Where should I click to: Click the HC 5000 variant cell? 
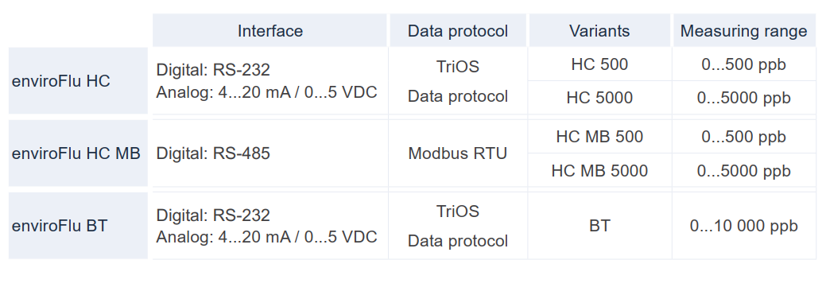(x=599, y=98)
